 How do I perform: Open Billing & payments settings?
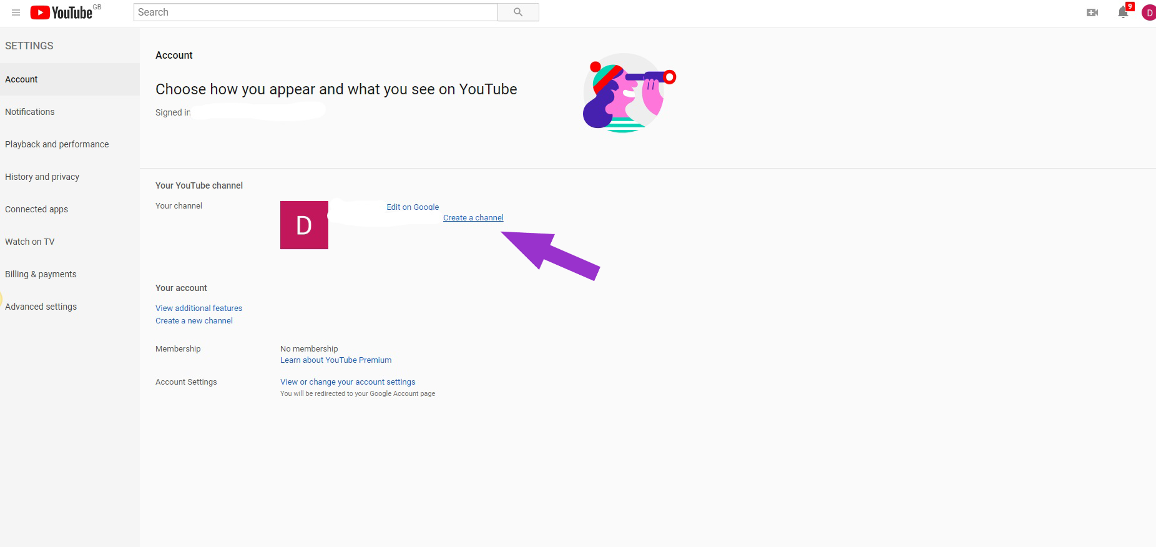pyautogui.click(x=70, y=274)
